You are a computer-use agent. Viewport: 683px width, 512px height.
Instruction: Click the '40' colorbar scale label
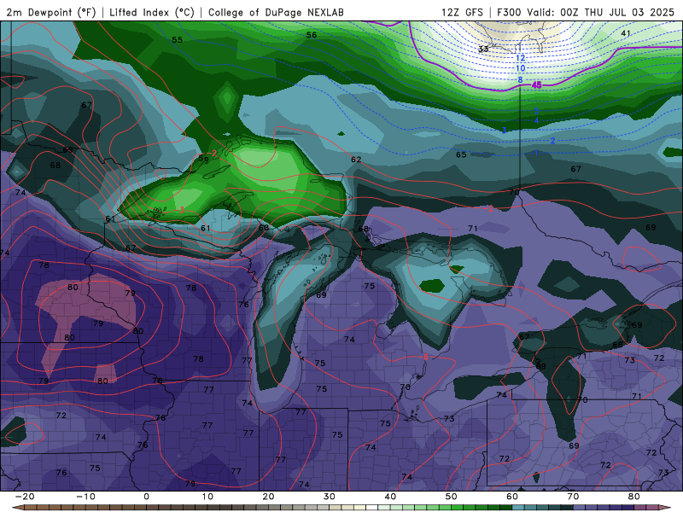coord(390,497)
